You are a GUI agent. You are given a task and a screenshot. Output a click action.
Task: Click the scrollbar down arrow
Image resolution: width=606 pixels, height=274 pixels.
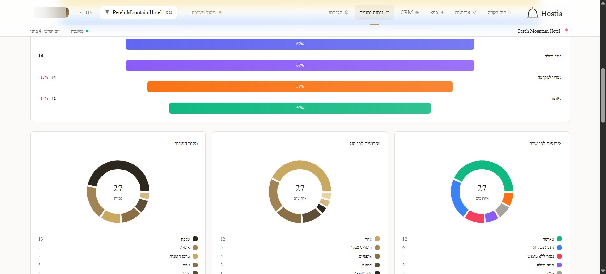(603, 271)
